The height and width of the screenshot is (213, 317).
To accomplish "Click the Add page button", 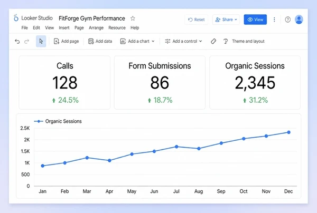I will pyautogui.click(x=67, y=41).
